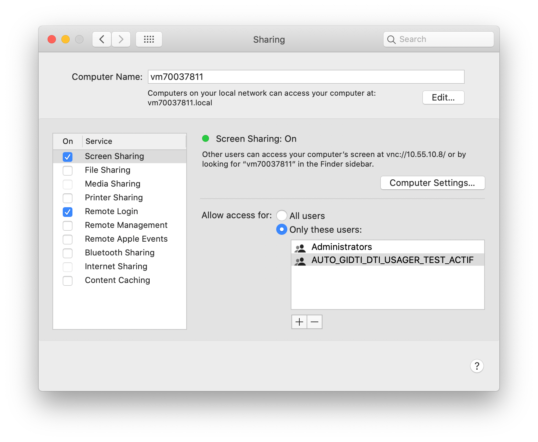The image size is (538, 442).
Task: Remove selected user with the minus button
Action: pyautogui.click(x=315, y=322)
